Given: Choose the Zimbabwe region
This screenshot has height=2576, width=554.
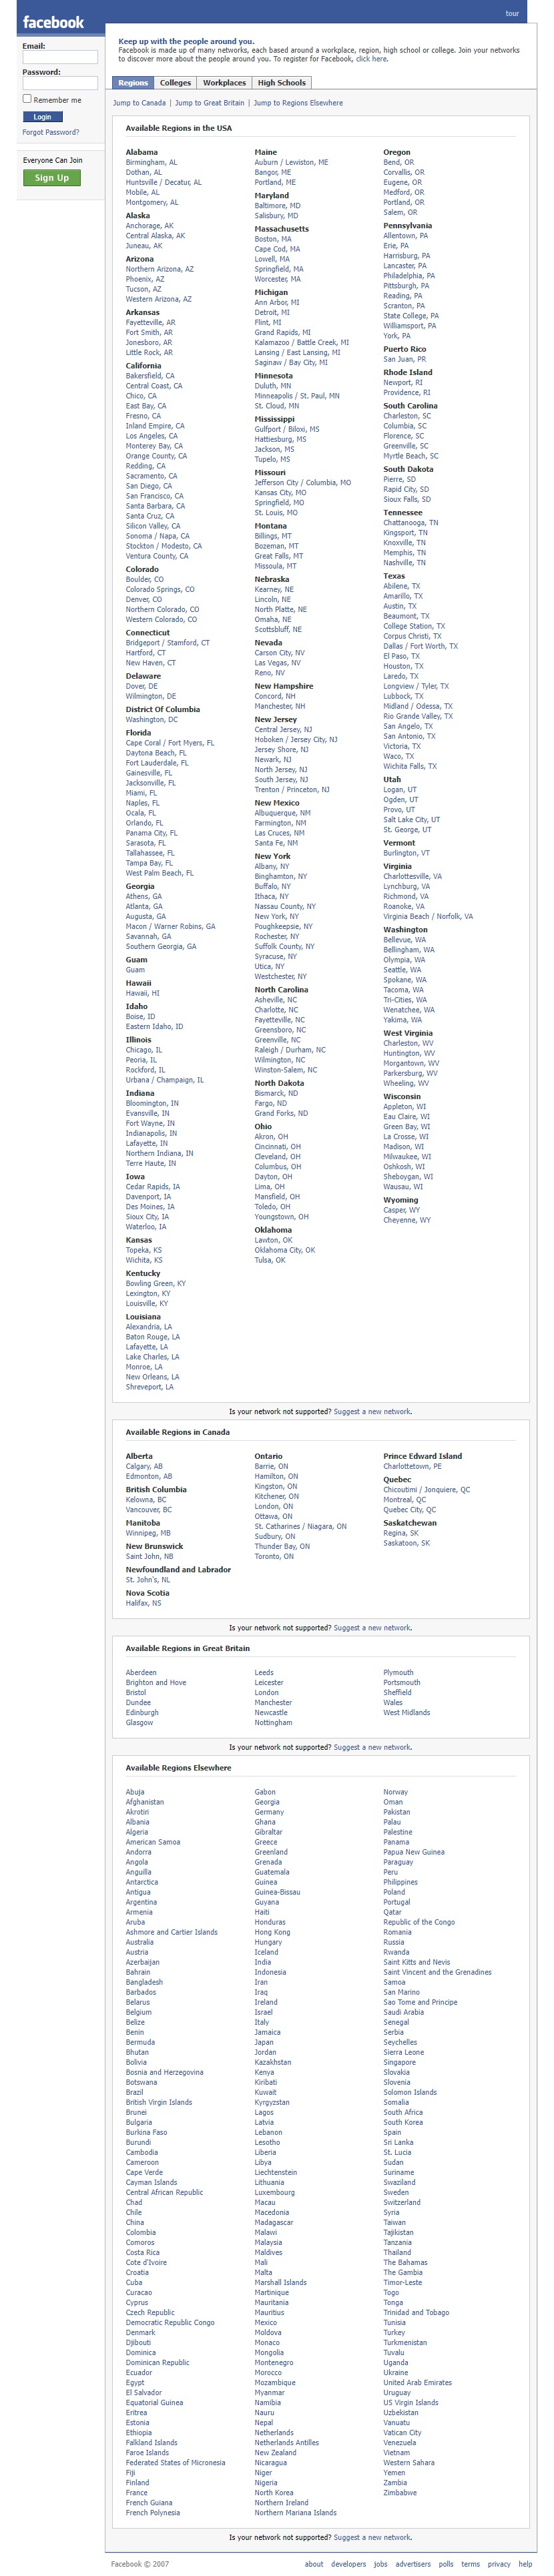Looking at the screenshot, I should tap(401, 2492).
